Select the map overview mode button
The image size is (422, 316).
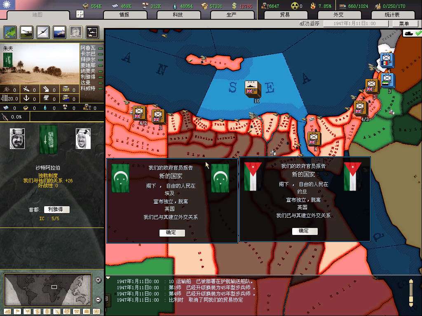point(10,32)
